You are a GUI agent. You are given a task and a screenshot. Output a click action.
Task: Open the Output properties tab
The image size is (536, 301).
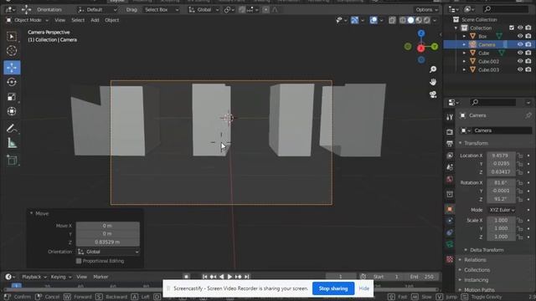click(x=450, y=143)
